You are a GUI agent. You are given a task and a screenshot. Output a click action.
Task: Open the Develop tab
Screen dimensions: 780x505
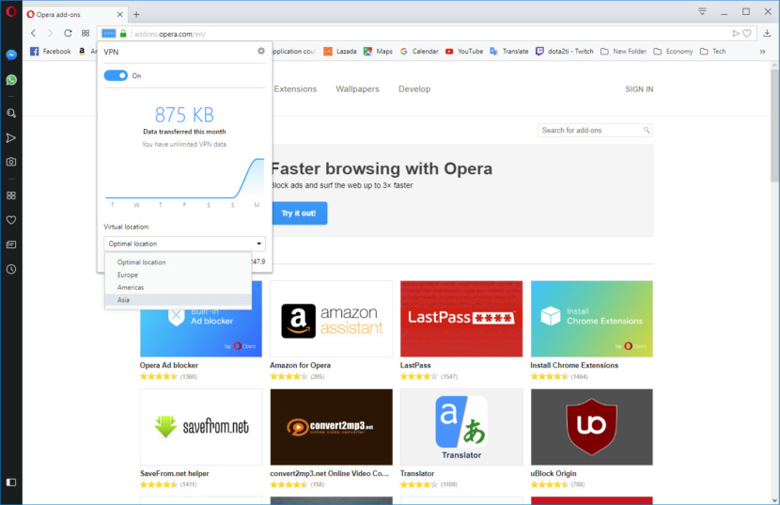click(414, 89)
